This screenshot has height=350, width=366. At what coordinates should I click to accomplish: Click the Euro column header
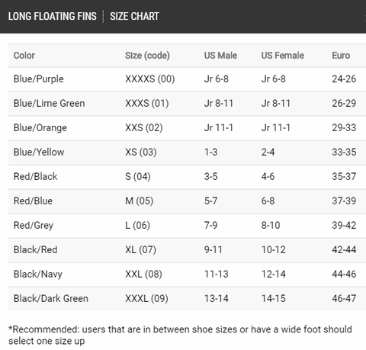click(x=341, y=56)
